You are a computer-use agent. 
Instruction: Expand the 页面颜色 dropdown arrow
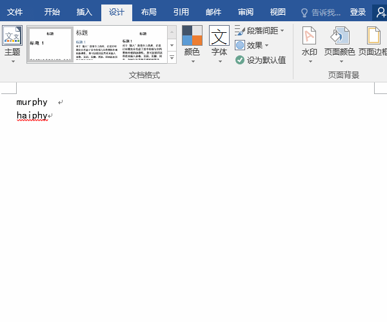[x=341, y=61]
